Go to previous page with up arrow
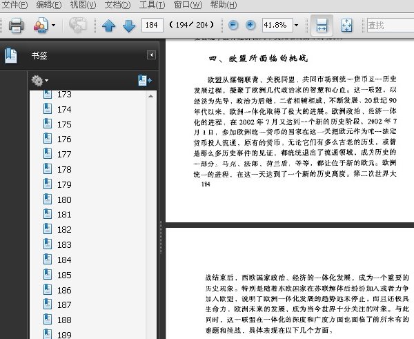Screen dimensions: 414x339 click(108, 26)
